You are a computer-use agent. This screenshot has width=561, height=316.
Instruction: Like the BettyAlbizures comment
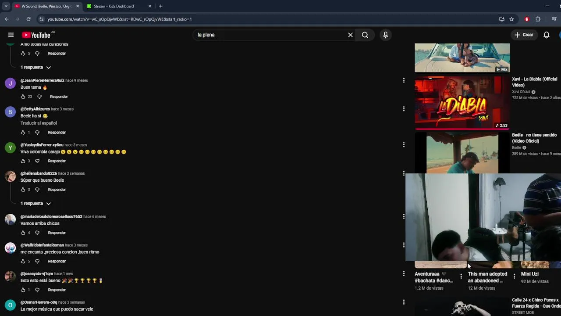23,133
